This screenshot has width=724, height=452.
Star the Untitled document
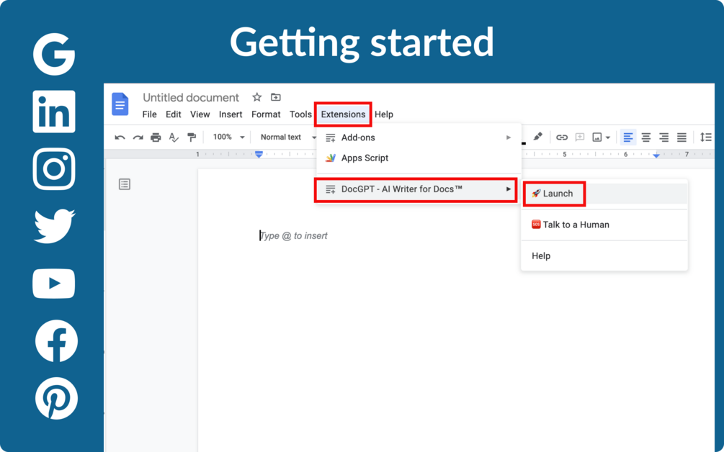click(256, 97)
